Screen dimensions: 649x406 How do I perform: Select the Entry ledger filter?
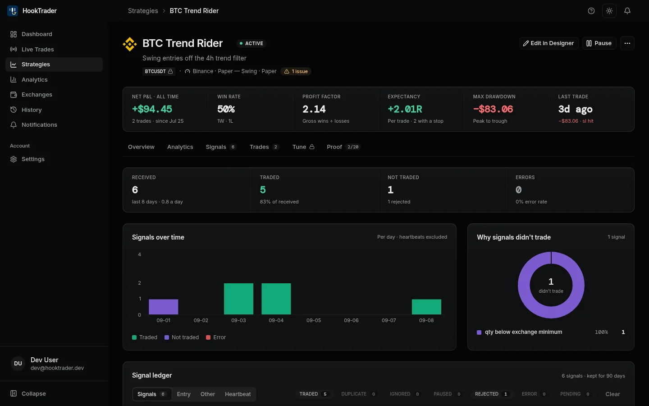click(183, 394)
